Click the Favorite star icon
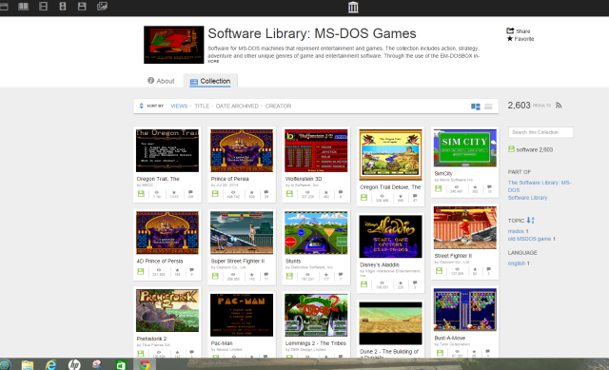This screenshot has width=609, height=370. point(510,38)
